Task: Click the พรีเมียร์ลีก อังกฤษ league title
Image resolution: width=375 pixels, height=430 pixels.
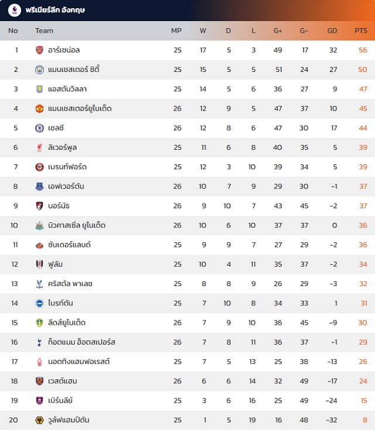Action: coord(56,10)
